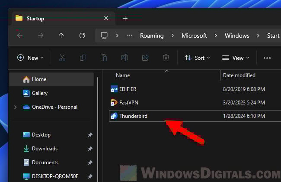Open Downloads from quick access
Screen dimensions: 281x182
(40, 149)
